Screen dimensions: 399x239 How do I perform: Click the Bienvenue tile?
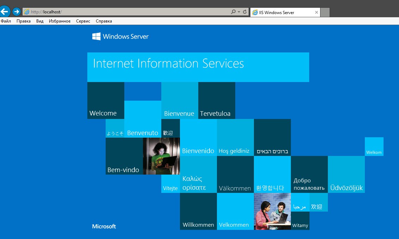[180, 100]
